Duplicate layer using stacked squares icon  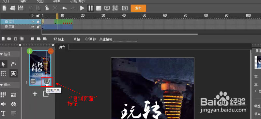pos(22,39)
